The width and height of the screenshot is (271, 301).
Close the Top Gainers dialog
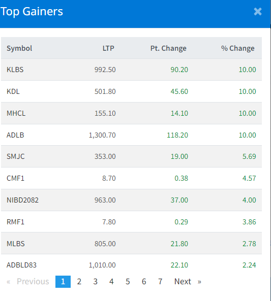(x=258, y=12)
